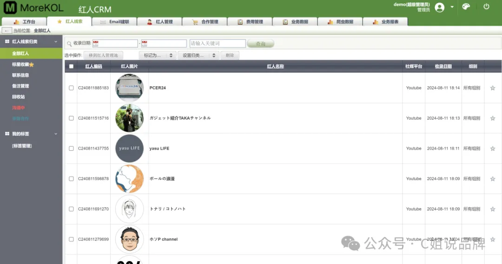Viewport: 502px width, 264px height.
Task: Focus the 请输入关键词 keyword field
Action: pos(218,44)
